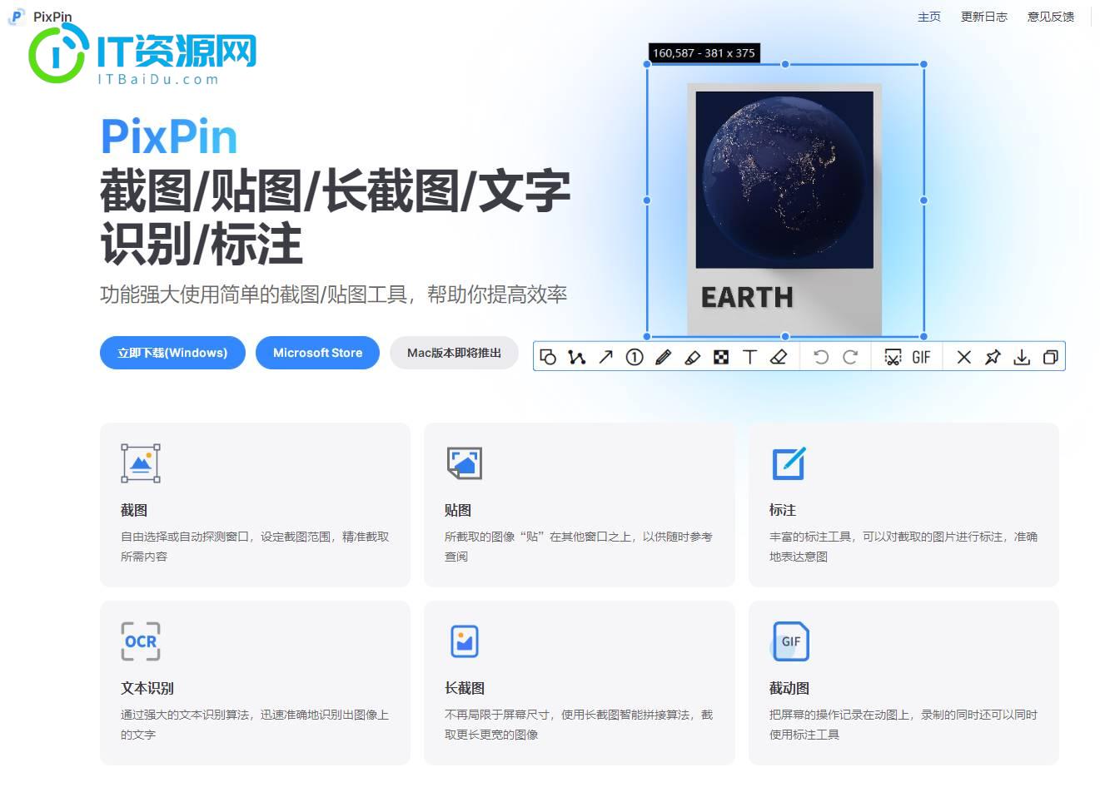
Task: Click the 截动图 card title
Action: point(789,688)
